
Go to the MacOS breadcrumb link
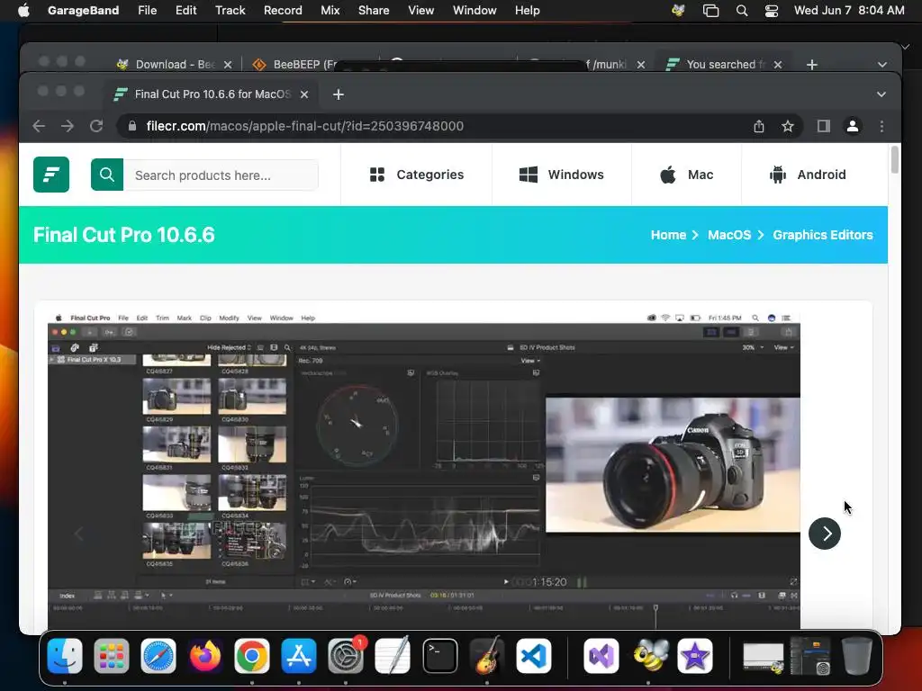[729, 235]
